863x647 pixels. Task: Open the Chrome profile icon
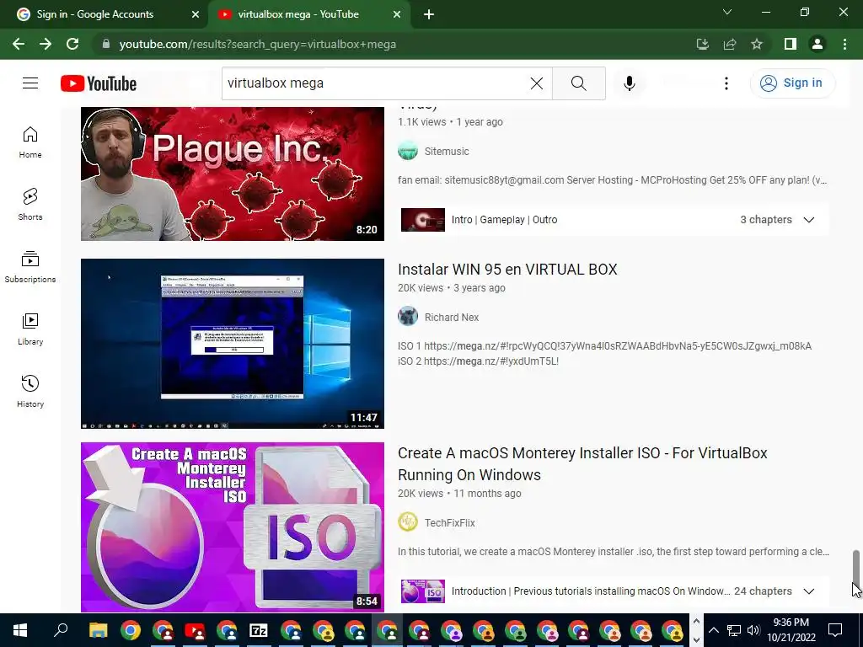(817, 44)
